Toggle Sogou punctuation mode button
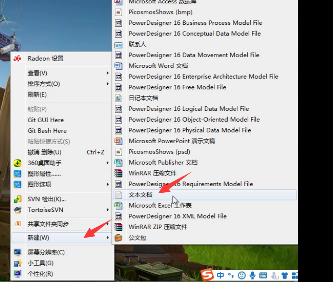 pos(231,276)
